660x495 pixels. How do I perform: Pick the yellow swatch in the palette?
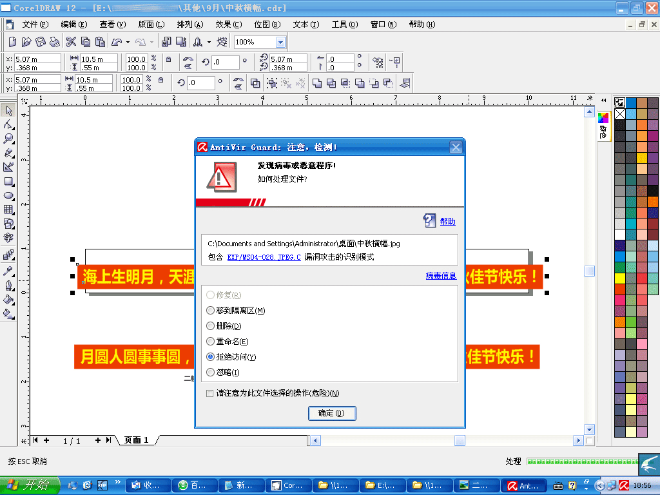point(620,278)
